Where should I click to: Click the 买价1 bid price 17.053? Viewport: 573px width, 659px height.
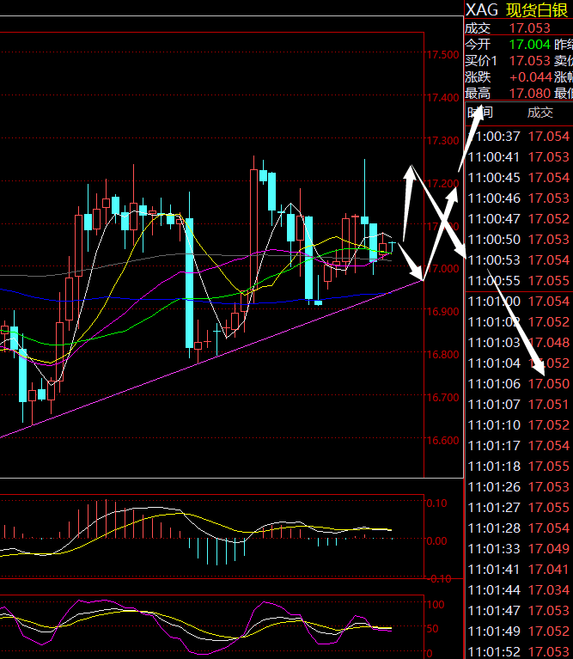[x=530, y=61]
